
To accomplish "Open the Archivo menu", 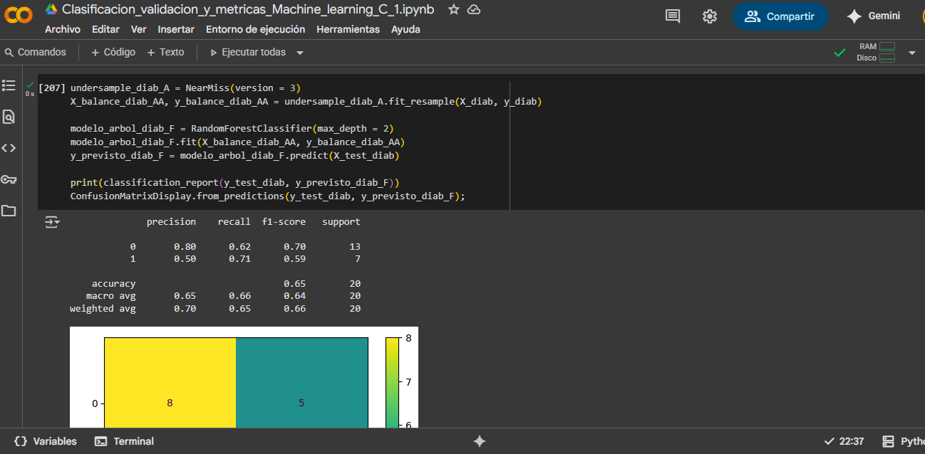I will pyautogui.click(x=63, y=29).
